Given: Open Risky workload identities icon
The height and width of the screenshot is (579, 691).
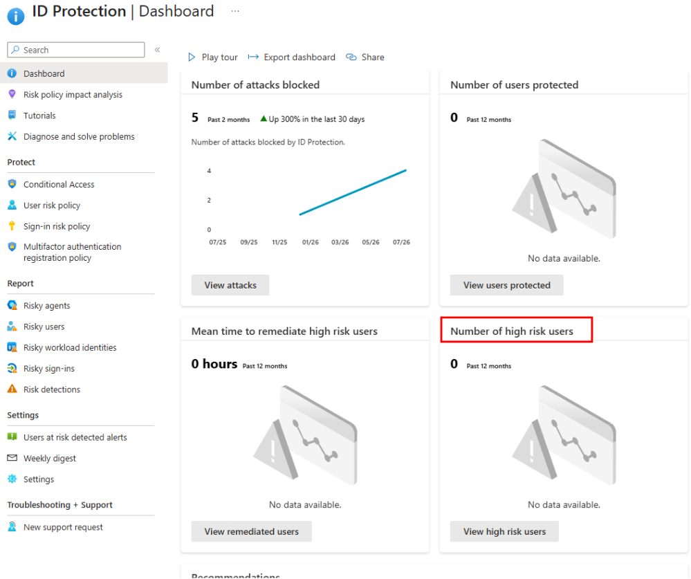Looking at the screenshot, I should point(12,347).
